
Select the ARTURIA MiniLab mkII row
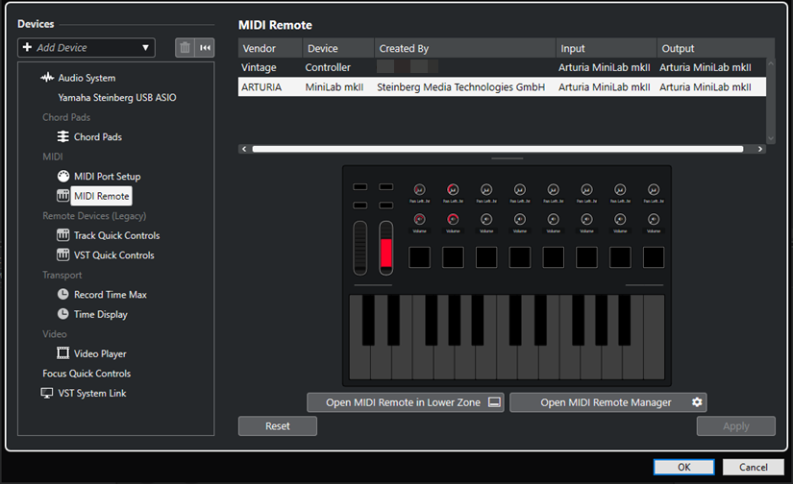[502, 86]
